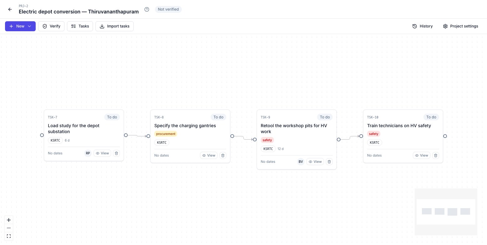Open the Tasks list
487x245 pixels.
[x=80, y=26]
